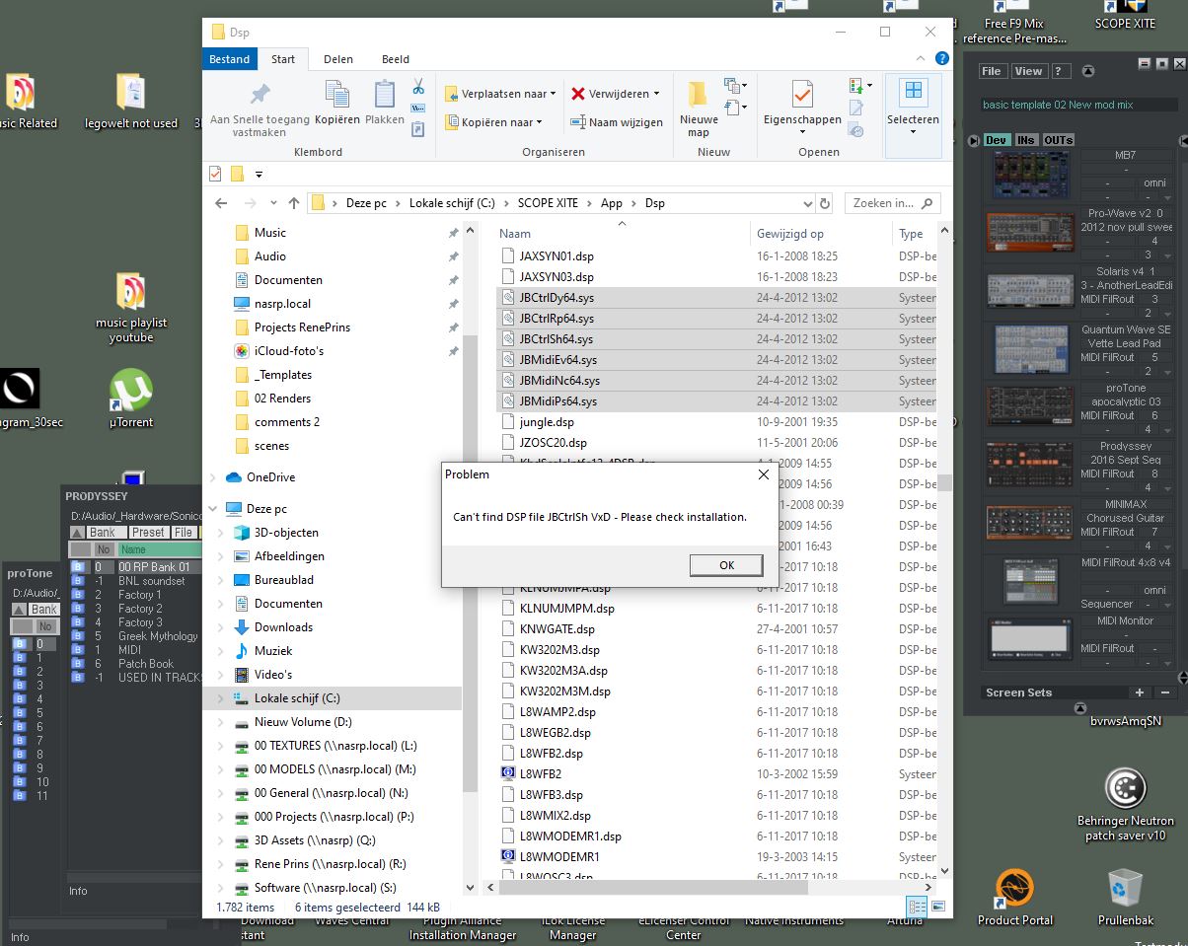Click Naam wijzigen rename button
Screen dimensions: 1188x946
(616, 122)
